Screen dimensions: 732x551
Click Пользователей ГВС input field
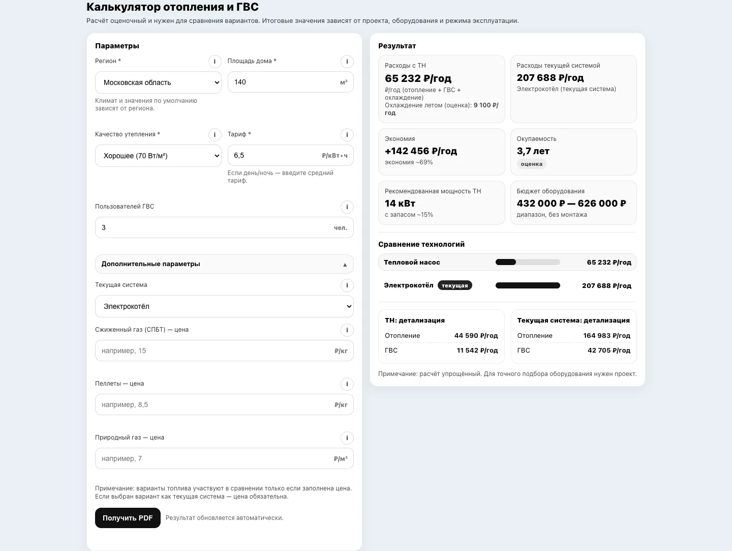(224, 227)
